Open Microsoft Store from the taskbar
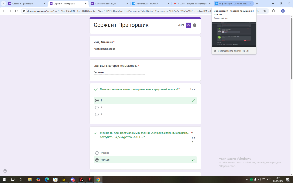 pos(55,179)
